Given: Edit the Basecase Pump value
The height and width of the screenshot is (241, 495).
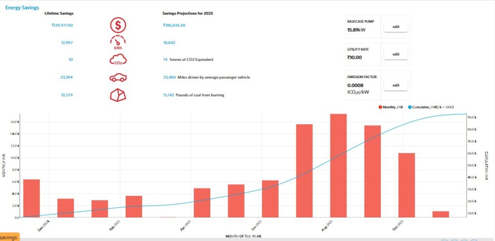Looking at the screenshot, I should (x=395, y=27).
